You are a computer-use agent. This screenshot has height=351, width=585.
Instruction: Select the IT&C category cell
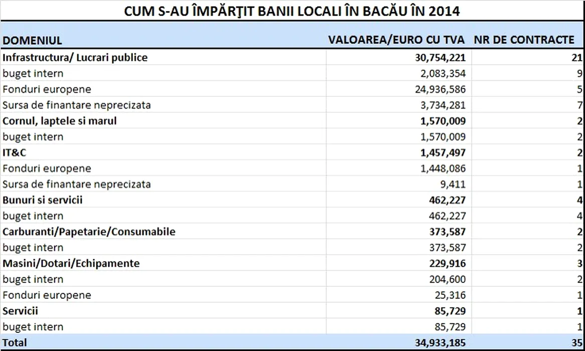[14, 152]
